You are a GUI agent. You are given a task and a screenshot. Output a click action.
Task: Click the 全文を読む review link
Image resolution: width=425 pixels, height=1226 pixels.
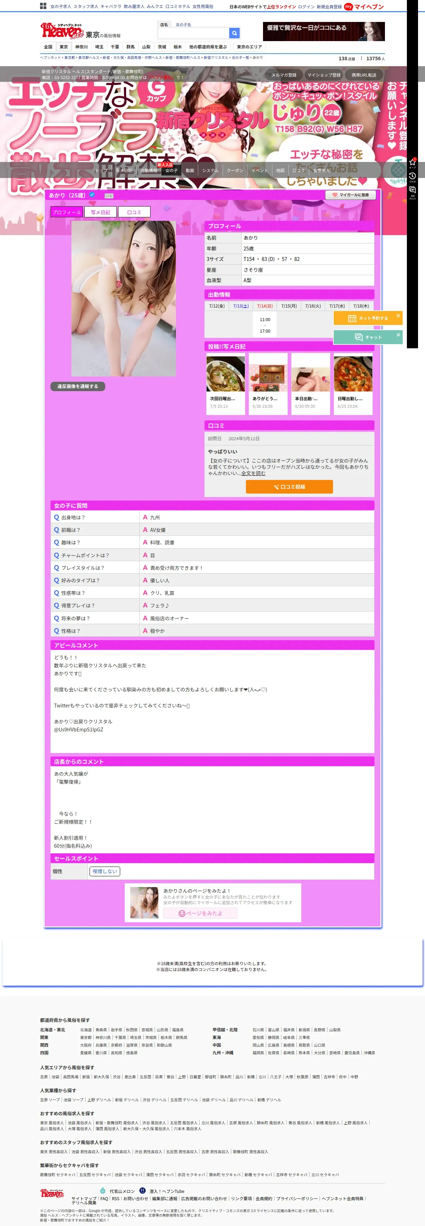click(x=253, y=473)
